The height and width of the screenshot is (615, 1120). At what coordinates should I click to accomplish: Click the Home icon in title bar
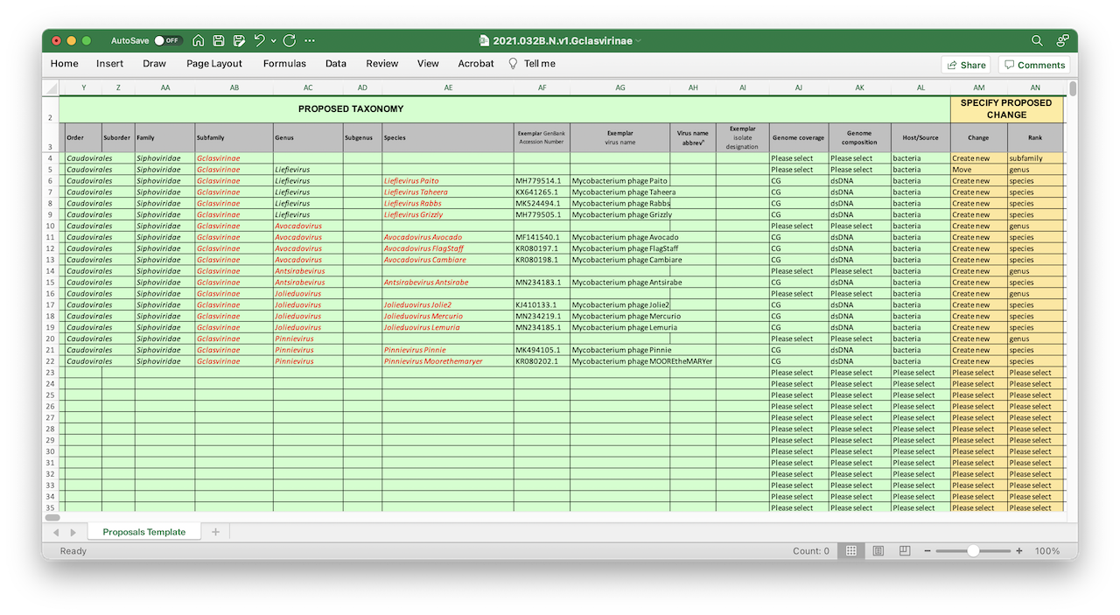(199, 40)
